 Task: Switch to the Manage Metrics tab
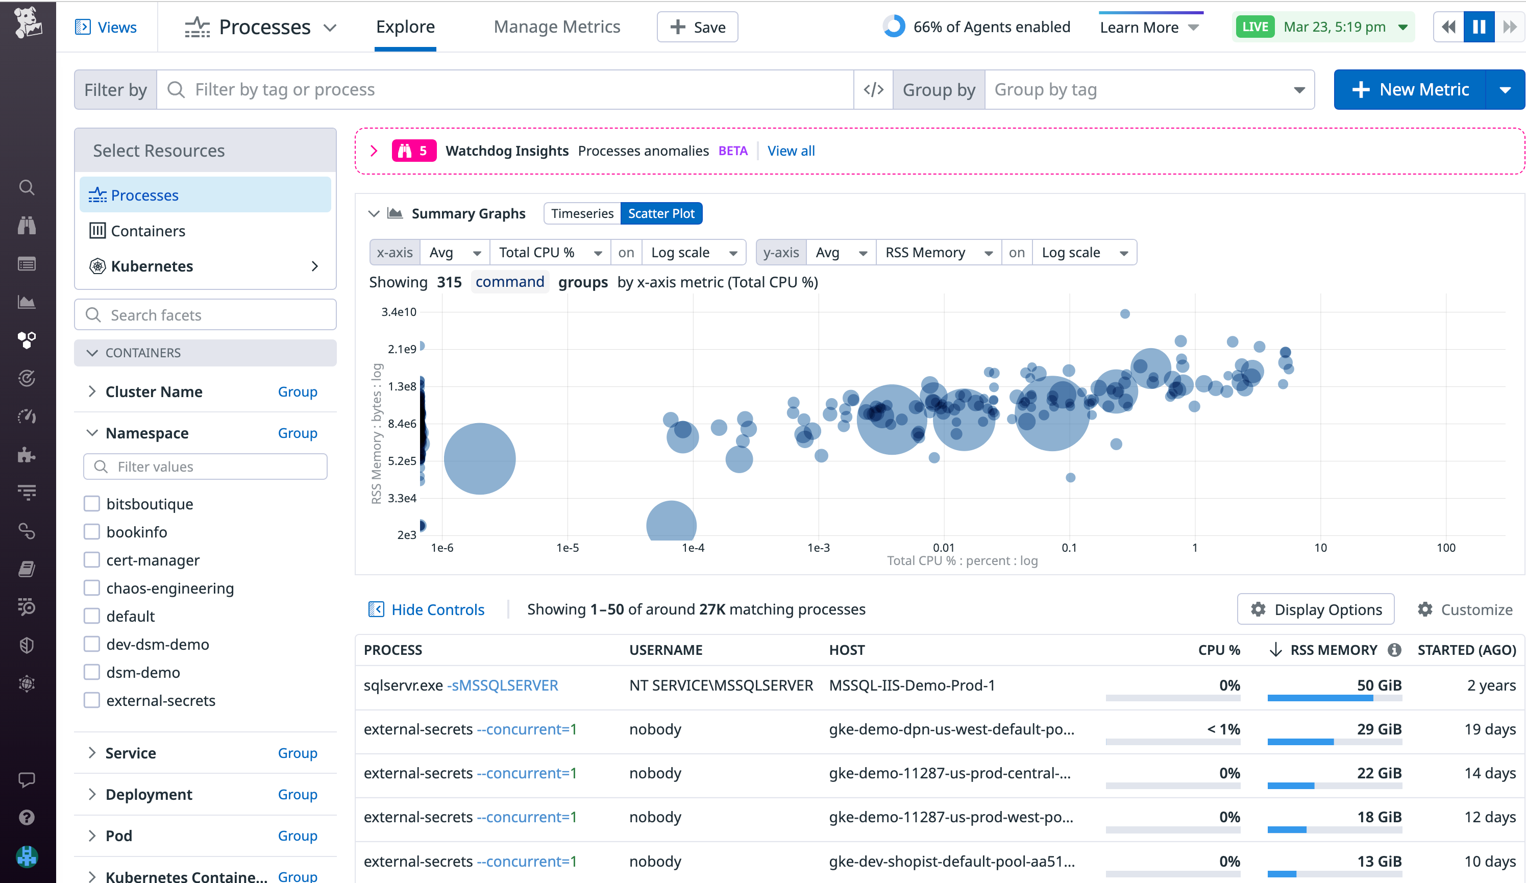[x=556, y=27]
